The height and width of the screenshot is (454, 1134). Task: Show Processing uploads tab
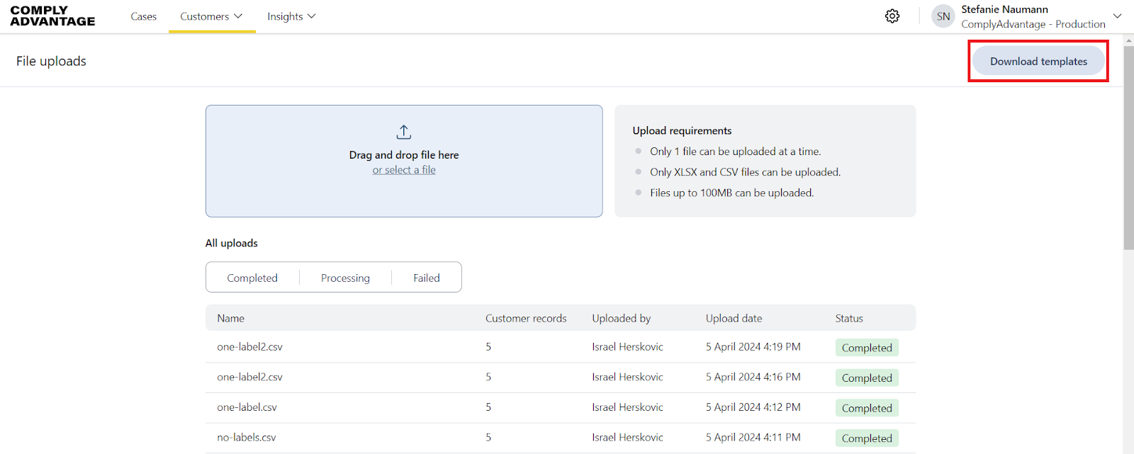point(345,278)
